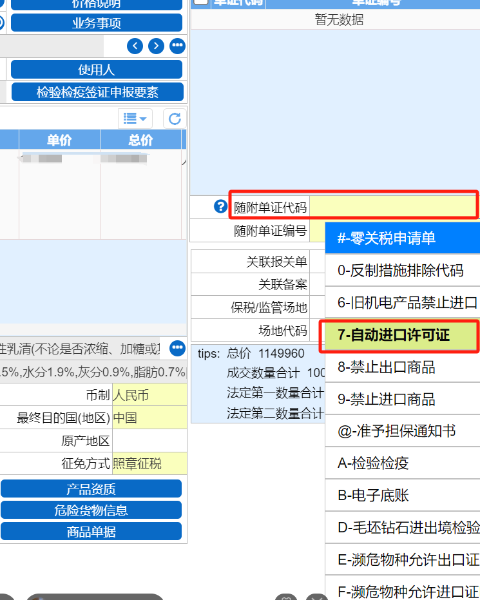Open the 征免方式 combo box
480x600 pixels.
(x=149, y=463)
